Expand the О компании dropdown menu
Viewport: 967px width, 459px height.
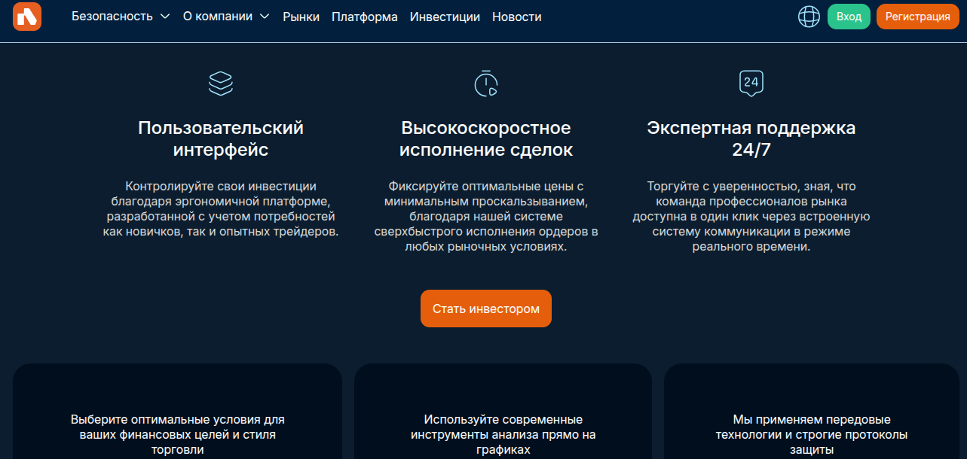225,17
